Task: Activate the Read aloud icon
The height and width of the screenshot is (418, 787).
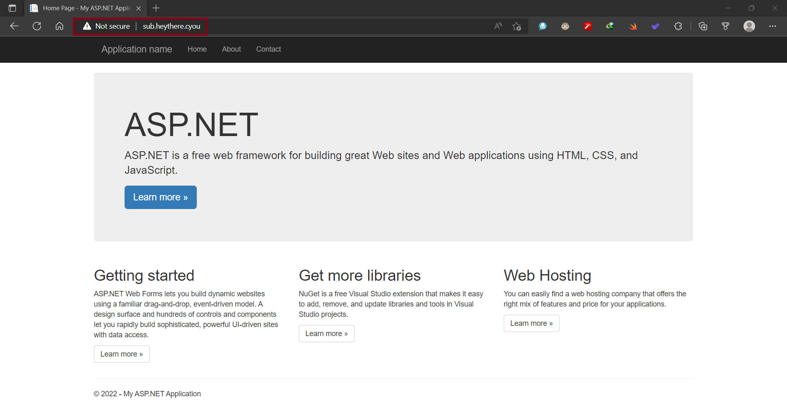Action: 498,26
